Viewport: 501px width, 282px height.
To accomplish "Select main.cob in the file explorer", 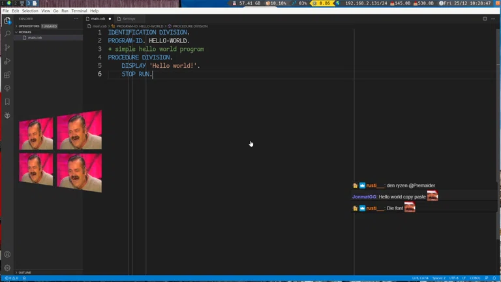I will coord(35,38).
